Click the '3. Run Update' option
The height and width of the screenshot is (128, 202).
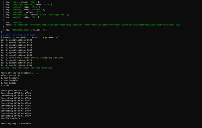tap(9, 83)
